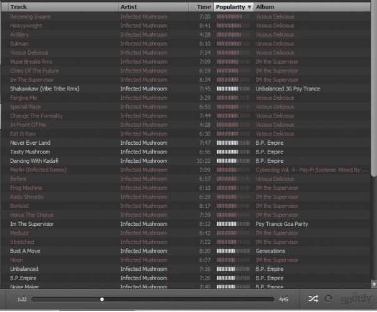Select the track Dancing With Kadafi
377x312 pixels.
tap(34, 161)
